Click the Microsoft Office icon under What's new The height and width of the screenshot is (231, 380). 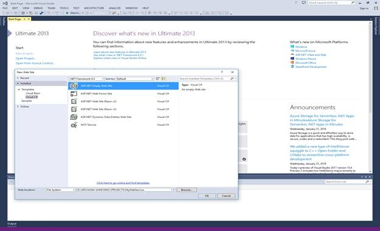coord(292,63)
